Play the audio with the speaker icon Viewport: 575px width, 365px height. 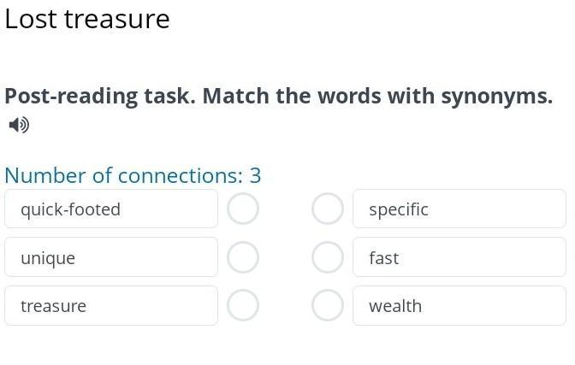click(x=19, y=125)
